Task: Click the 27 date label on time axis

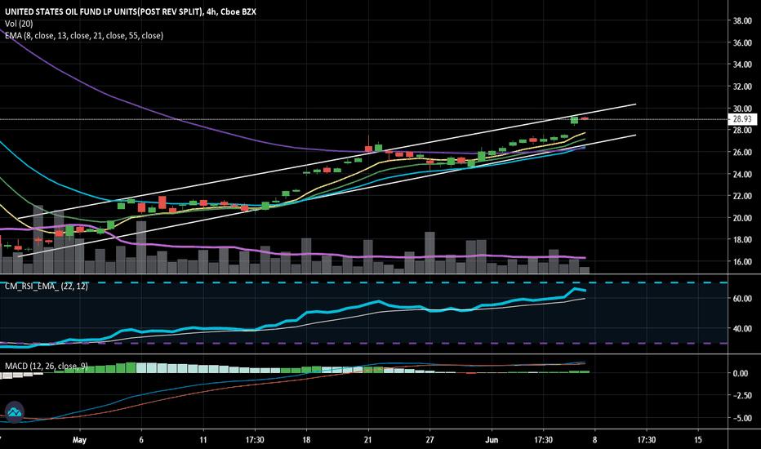Action: (430, 440)
